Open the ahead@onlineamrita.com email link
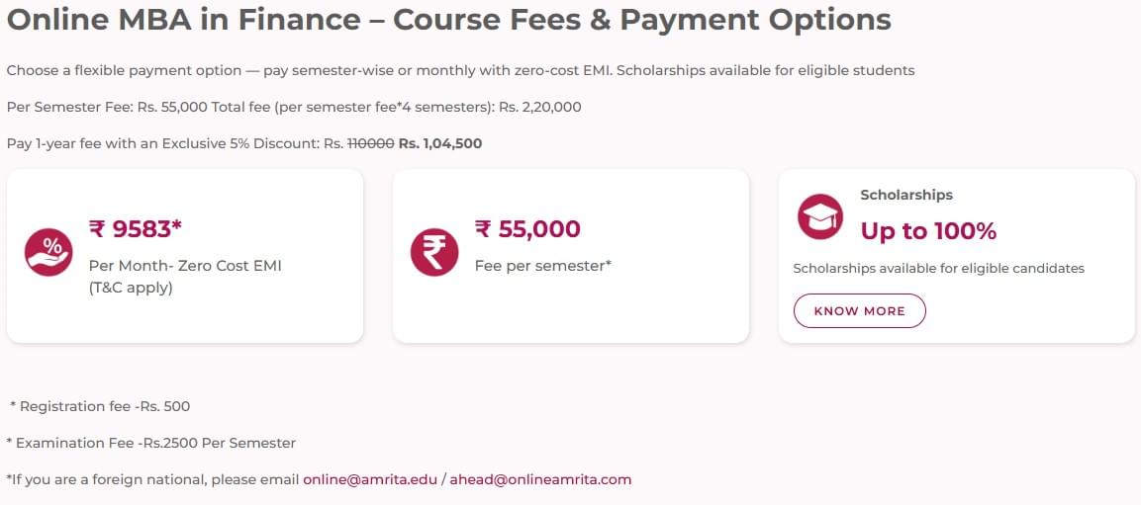 [x=540, y=479]
